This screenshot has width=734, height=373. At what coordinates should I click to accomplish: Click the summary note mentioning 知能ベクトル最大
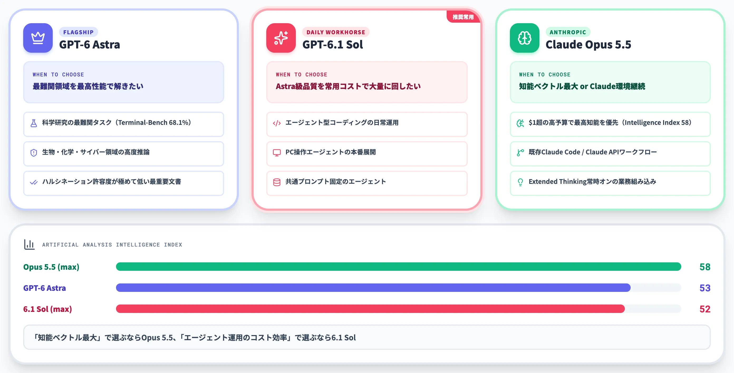367,337
